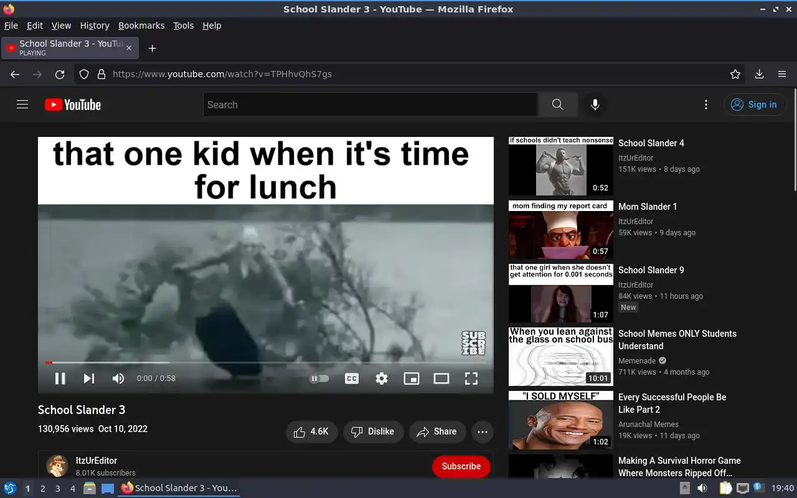Share the School Slander 3 video
This screenshot has height=498, width=797.
pyautogui.click(x=438, y=431)
